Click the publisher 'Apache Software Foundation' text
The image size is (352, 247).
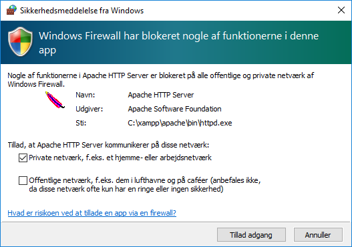click(174, 109)
